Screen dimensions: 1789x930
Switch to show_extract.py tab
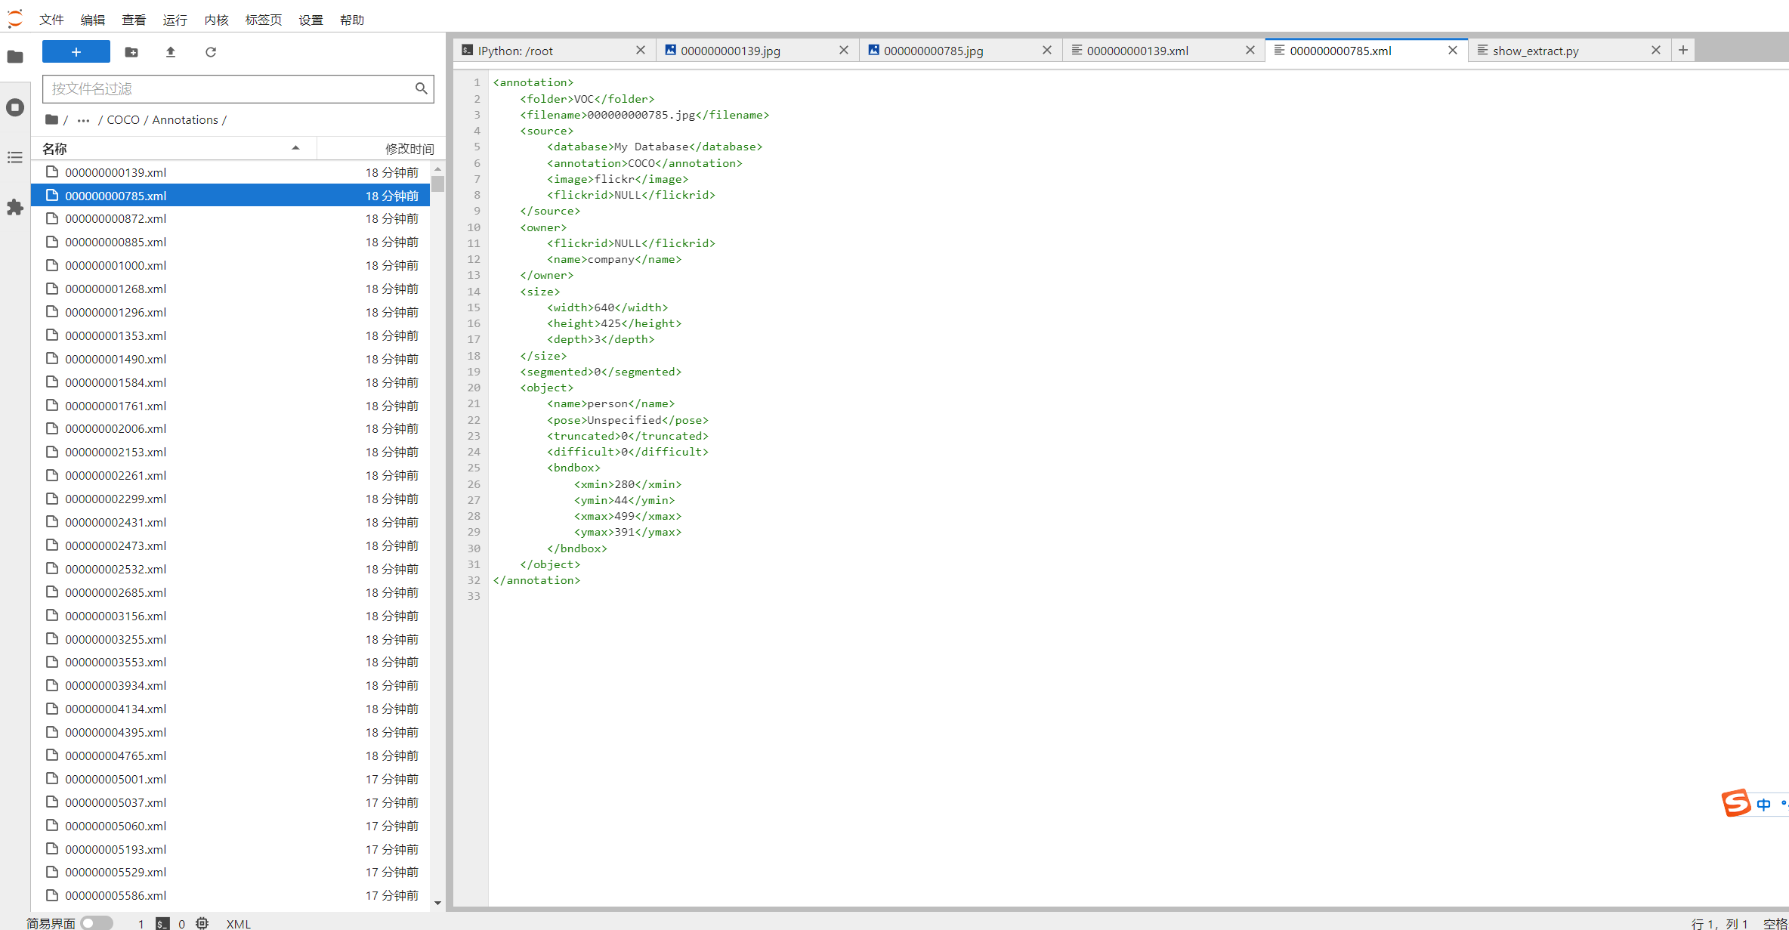click(1535, 51)
